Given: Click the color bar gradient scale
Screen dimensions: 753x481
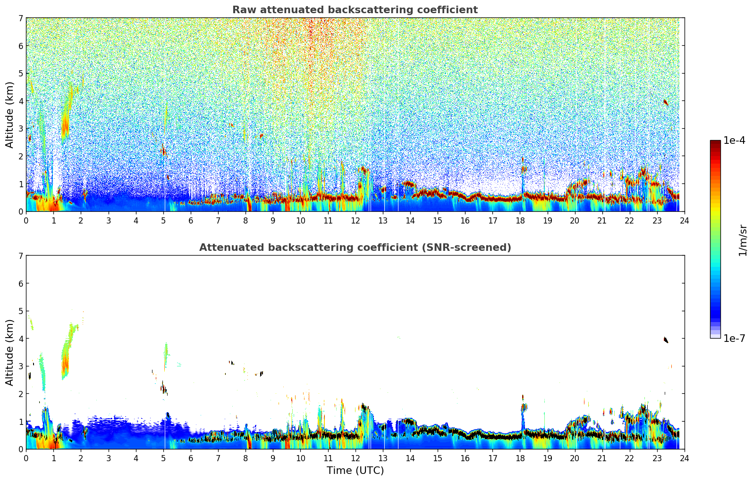Looking at the screenshot, I should 715,239.
